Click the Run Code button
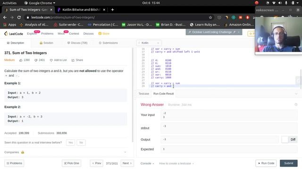 click(266, 163)
